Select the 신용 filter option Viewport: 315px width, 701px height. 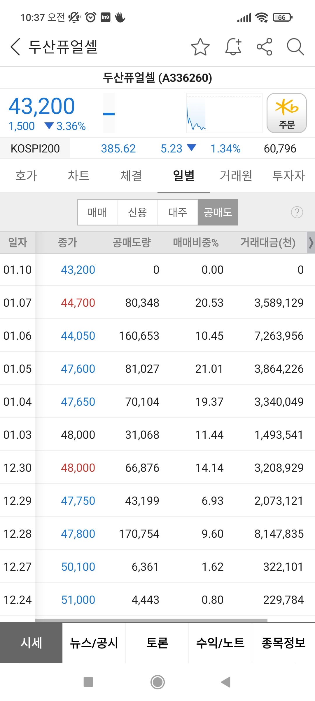point(137,212)
